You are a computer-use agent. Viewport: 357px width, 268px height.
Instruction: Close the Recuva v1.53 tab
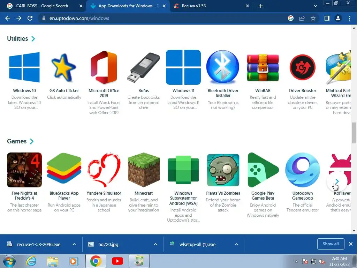[248, 6]
